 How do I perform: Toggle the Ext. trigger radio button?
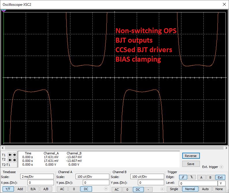tap(221, 167)
